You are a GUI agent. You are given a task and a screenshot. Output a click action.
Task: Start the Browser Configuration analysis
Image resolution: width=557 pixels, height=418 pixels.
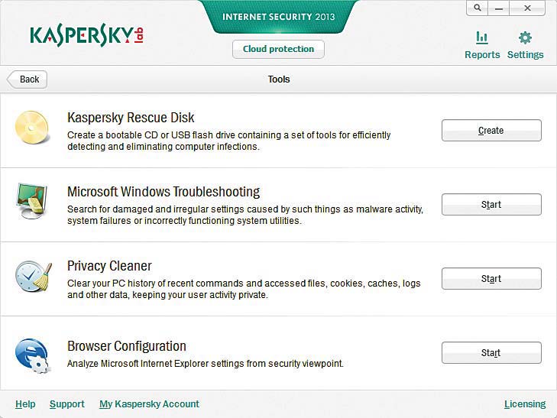pyautogui.click(x=491, y=352)
